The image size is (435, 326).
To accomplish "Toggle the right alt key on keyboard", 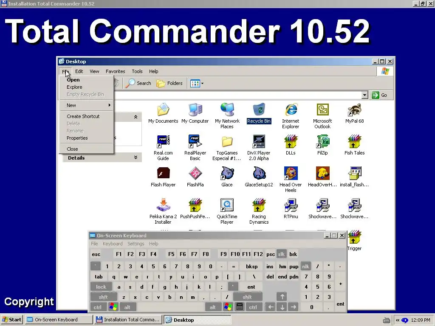I will click(x=212, y=307).
